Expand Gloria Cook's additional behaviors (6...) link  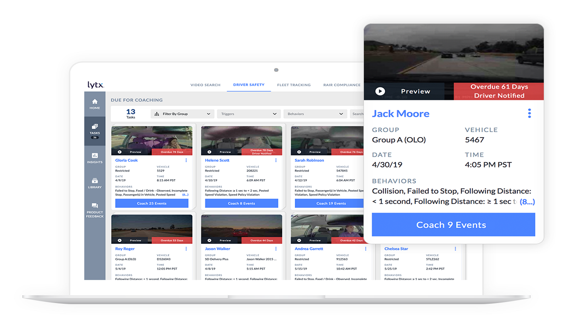(x=185, y=195)
